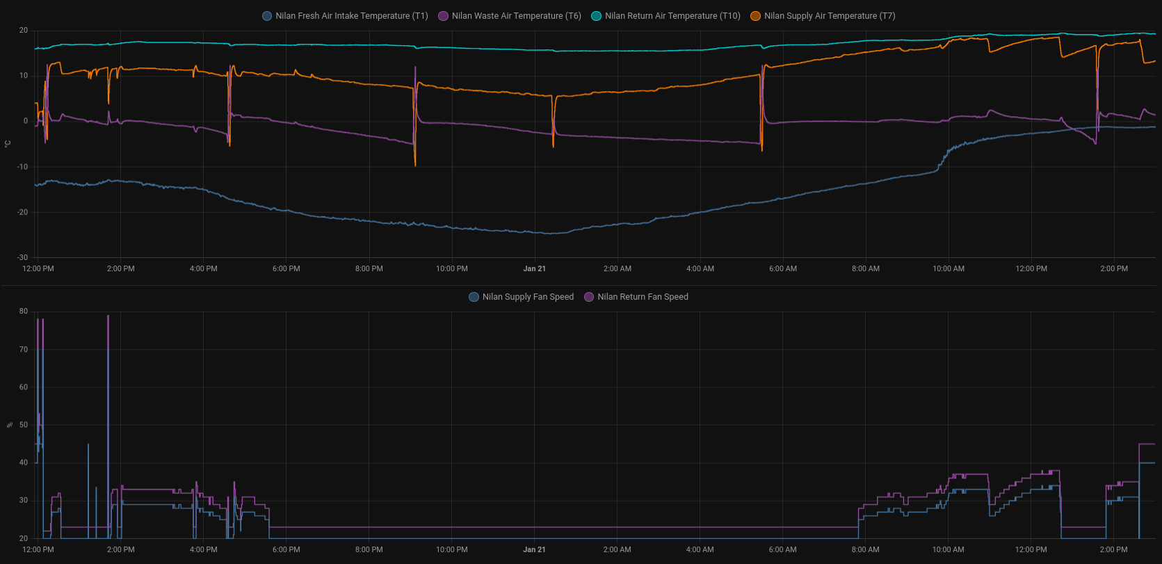The width and height of the screenshot is (1162, 564).
Task: Click the orange circle for Supply Air Temperature (T7)
Action: (x=755, y=16)
